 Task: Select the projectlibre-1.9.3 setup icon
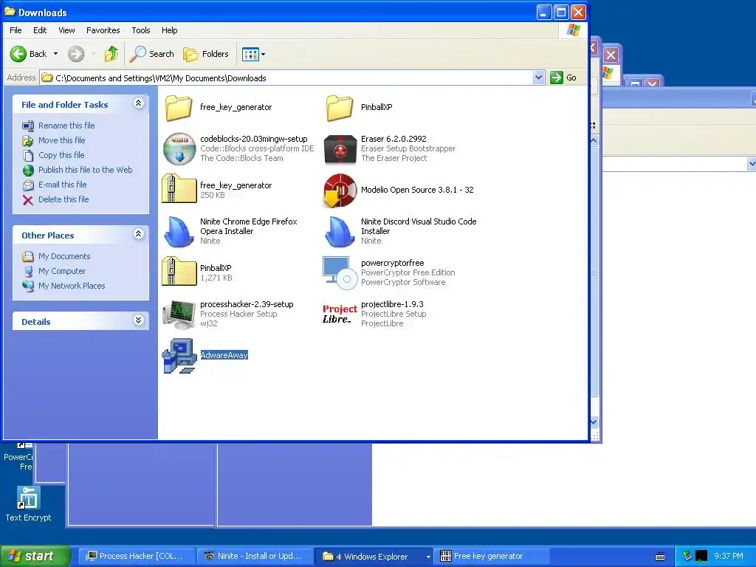tap(340, 314)
